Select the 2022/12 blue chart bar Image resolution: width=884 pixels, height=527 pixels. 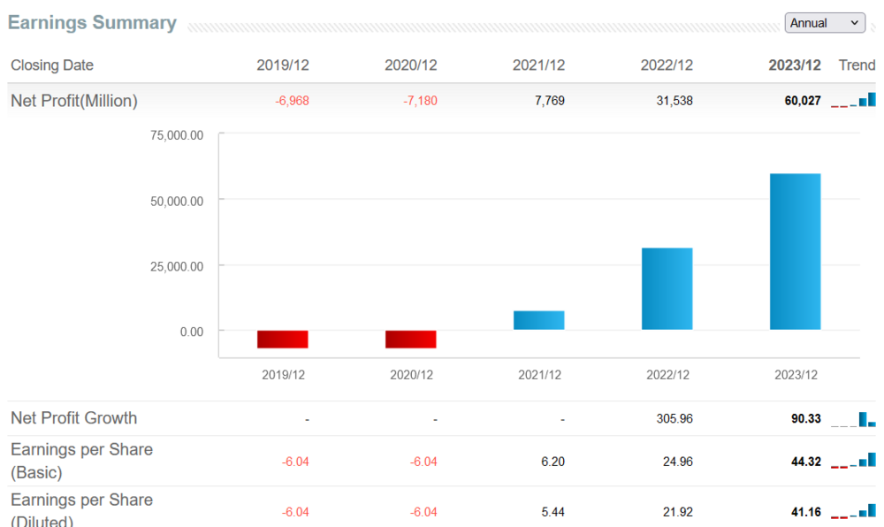click(x=667, y=288)
